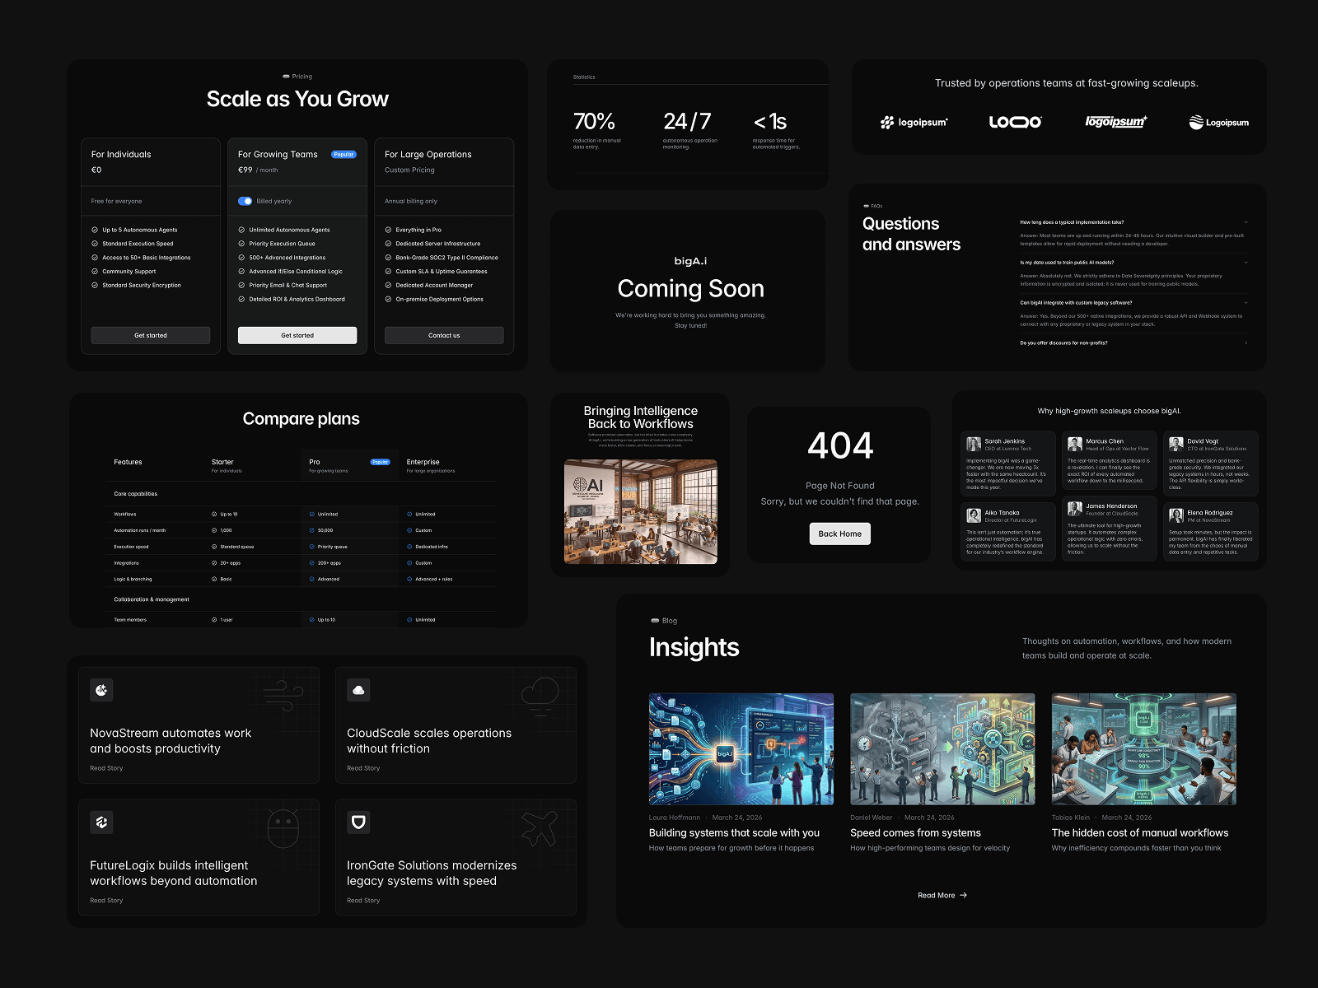Image resolution: width=1318 pixels, height=988 pixels.
Task: Click the 'Core capabilities' section label
Action: click(136, 494)
